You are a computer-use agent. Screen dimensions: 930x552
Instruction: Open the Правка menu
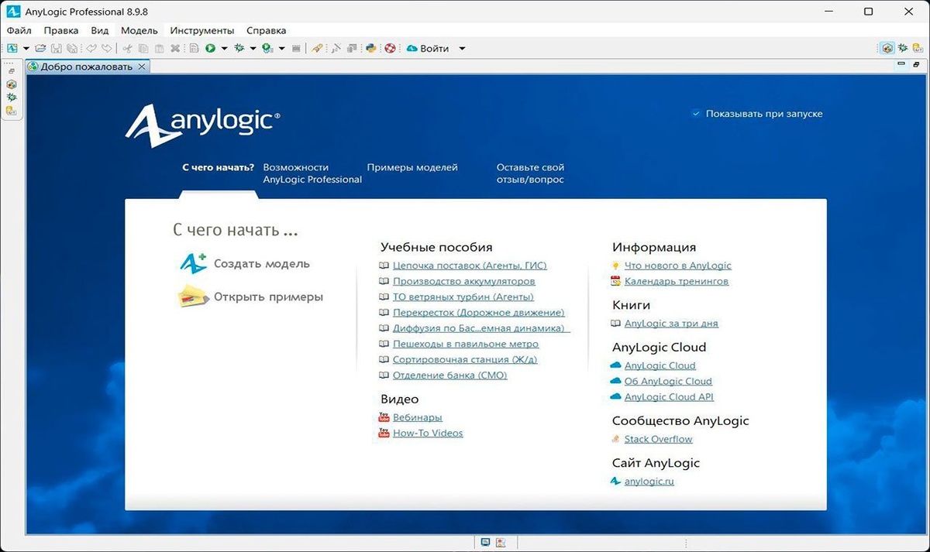click(x=61, y=30)
